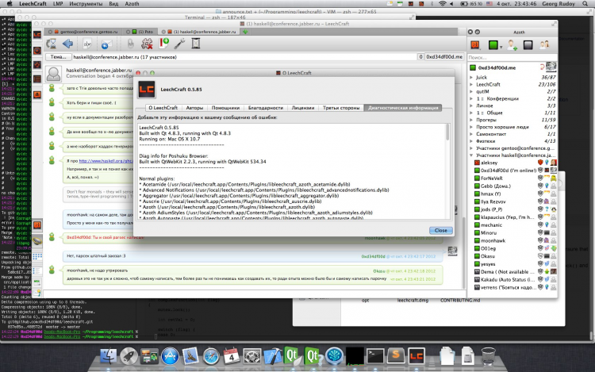The image size is (595, 372).
Task: Click the bookmark with green plus icon
Action: [x=164, y=44]
